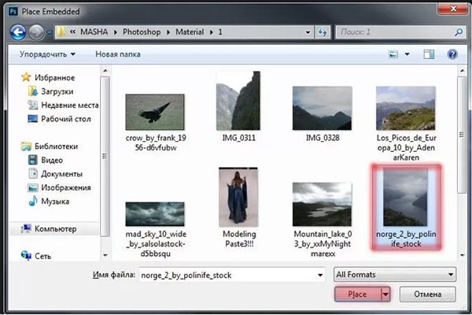Click the Музыка note icon
This screenshot has height=315, width=472.
coord(32,201)
